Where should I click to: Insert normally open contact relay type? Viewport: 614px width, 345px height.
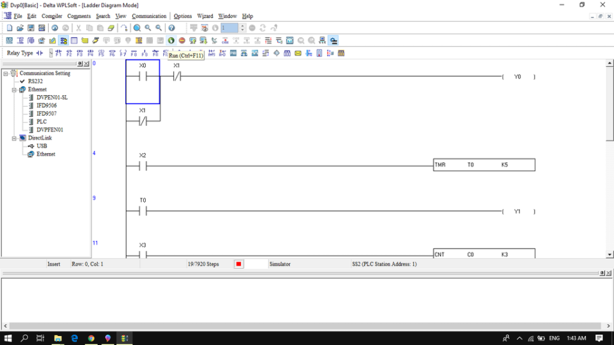coord(40,53)
